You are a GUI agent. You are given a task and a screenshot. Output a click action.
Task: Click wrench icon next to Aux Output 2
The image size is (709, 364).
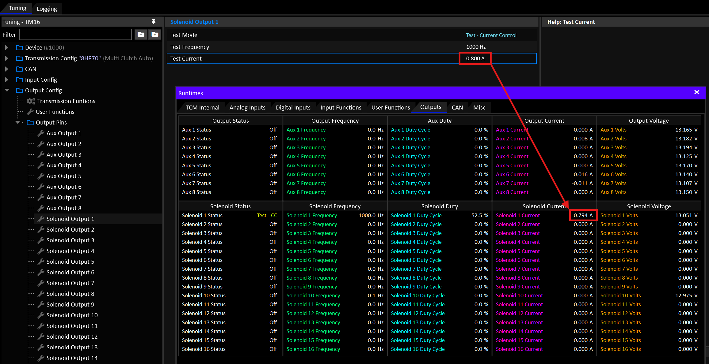41,144
